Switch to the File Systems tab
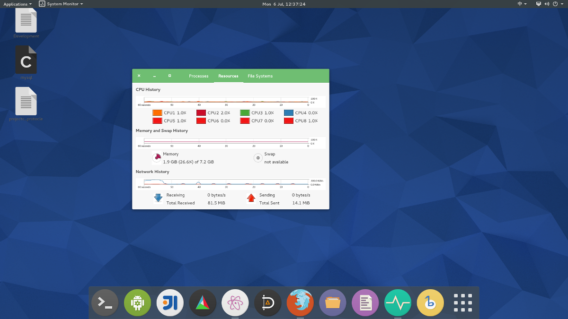This screenshot has height=319, width=568. [x=260, y=76]
